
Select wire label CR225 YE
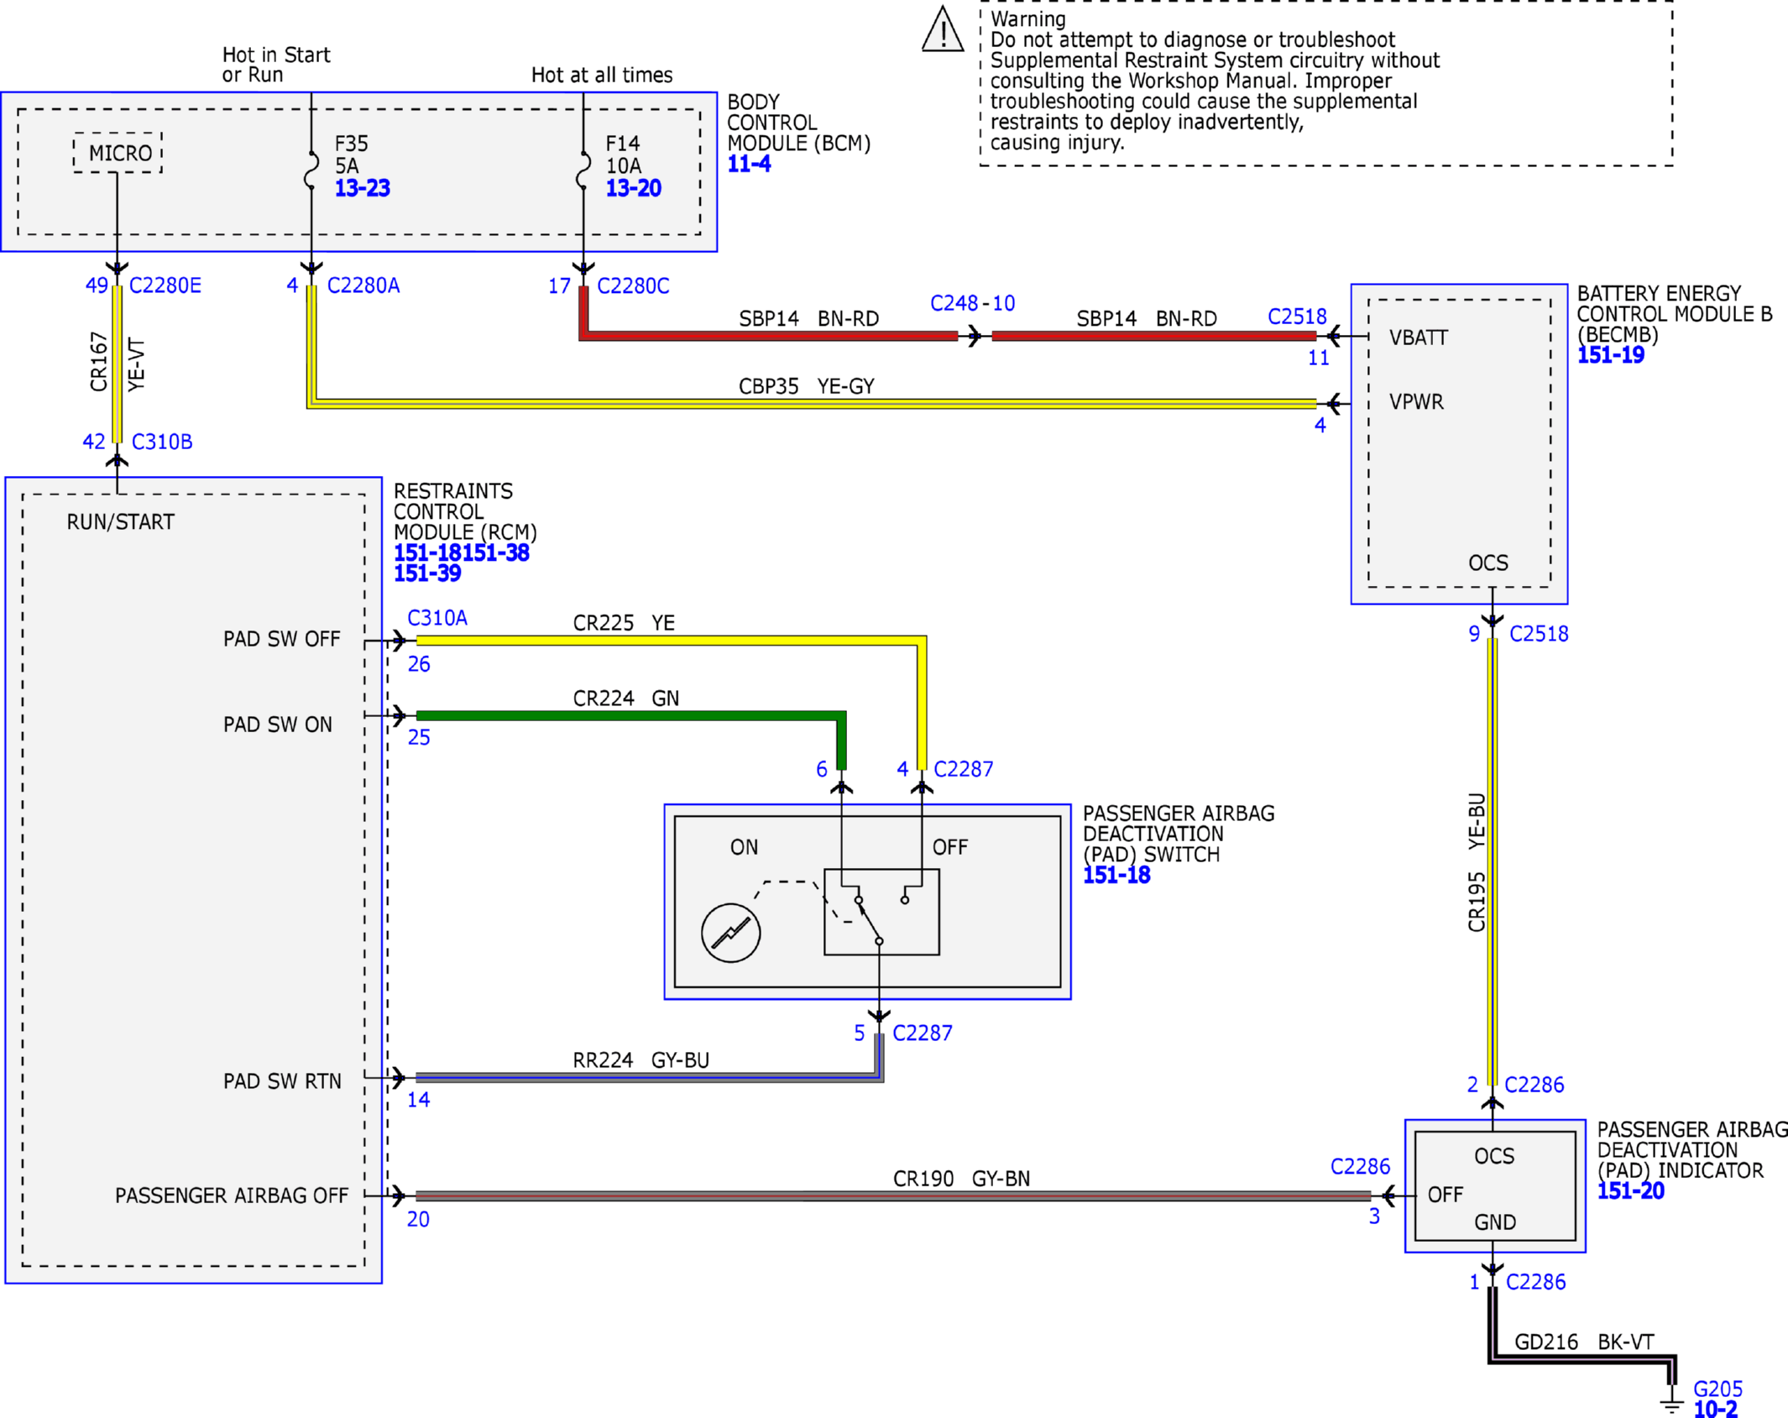(x=624, y=623)
